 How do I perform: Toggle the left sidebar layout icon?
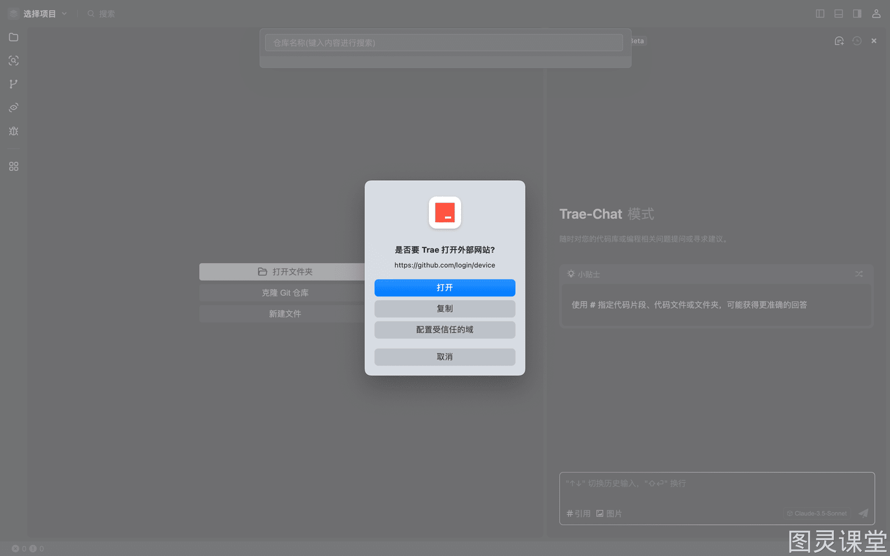(820, 13)
